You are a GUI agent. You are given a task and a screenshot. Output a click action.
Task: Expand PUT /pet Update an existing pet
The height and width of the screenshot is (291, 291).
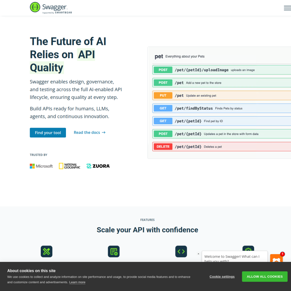click(221, 96)
